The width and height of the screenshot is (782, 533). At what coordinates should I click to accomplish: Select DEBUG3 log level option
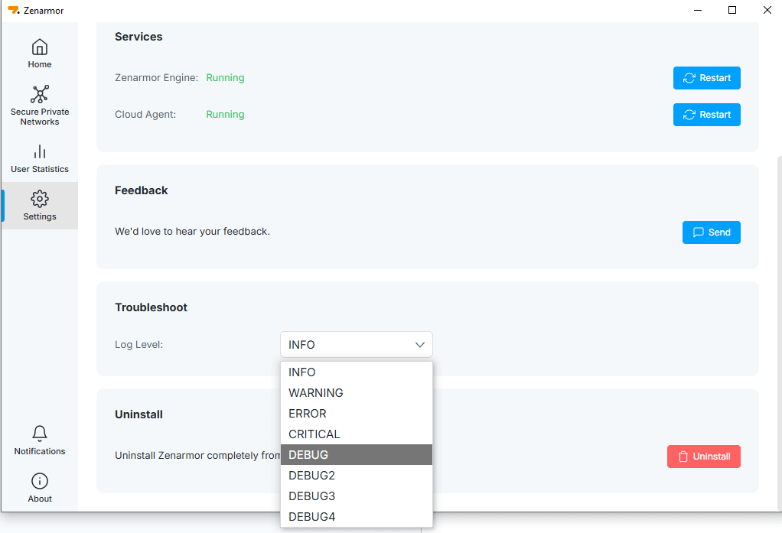[x=356, y=496]
